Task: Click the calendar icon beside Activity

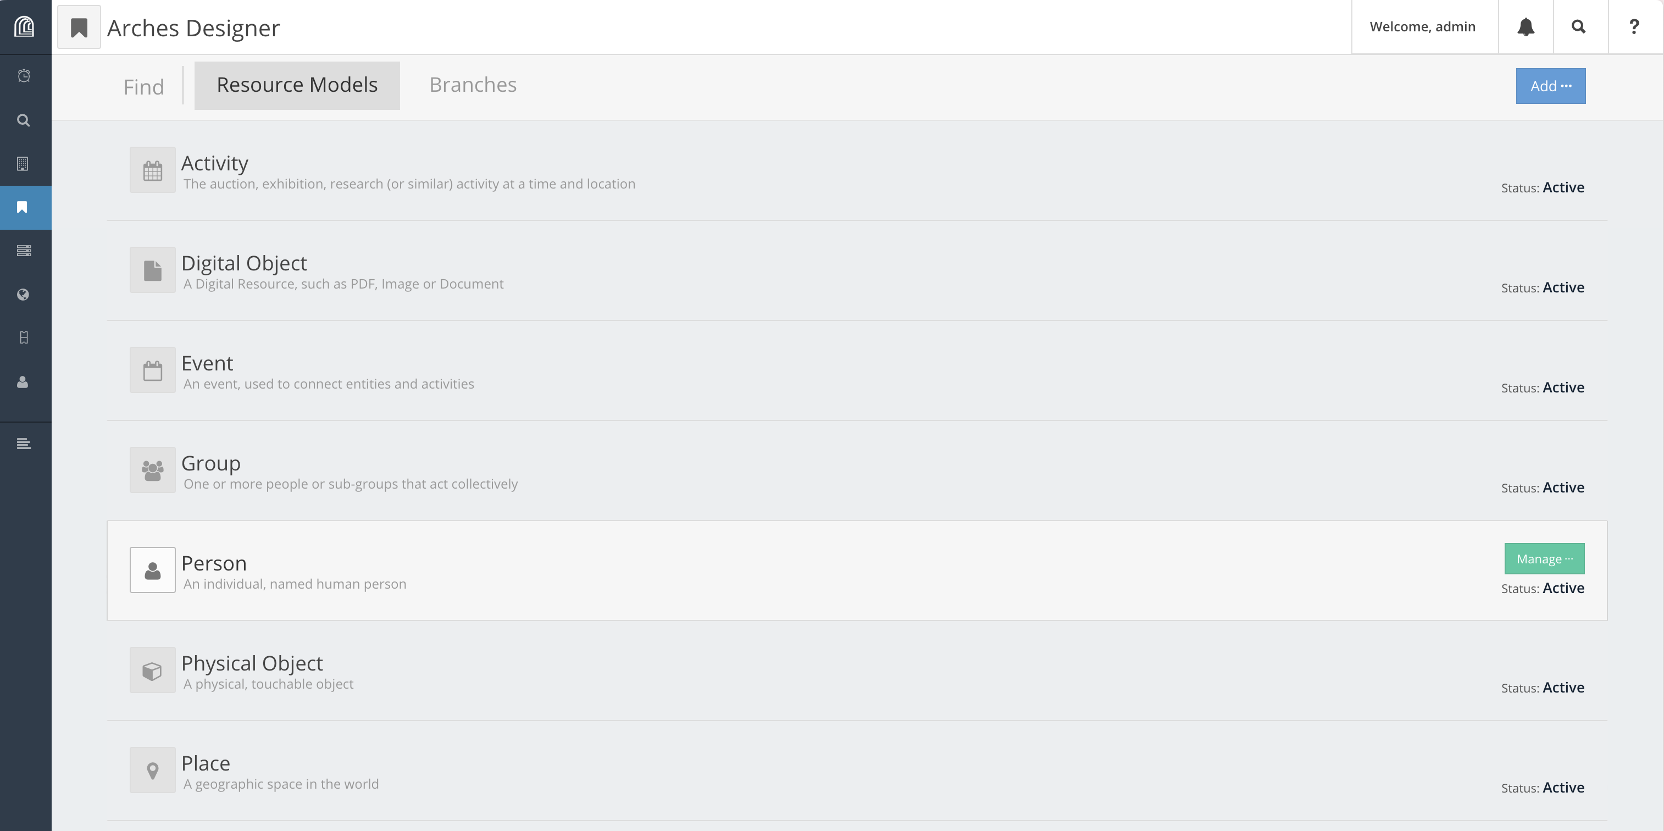Action: coord(152,170)
